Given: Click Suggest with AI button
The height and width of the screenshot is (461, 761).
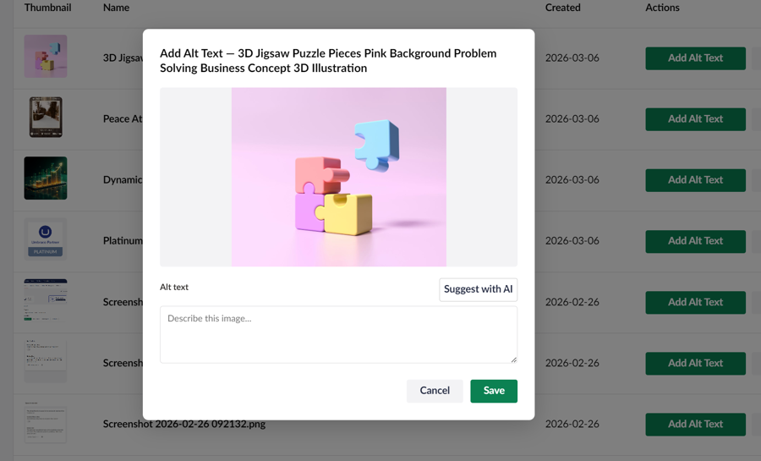Looking at the screenshot, I should (x=478, y=289).
